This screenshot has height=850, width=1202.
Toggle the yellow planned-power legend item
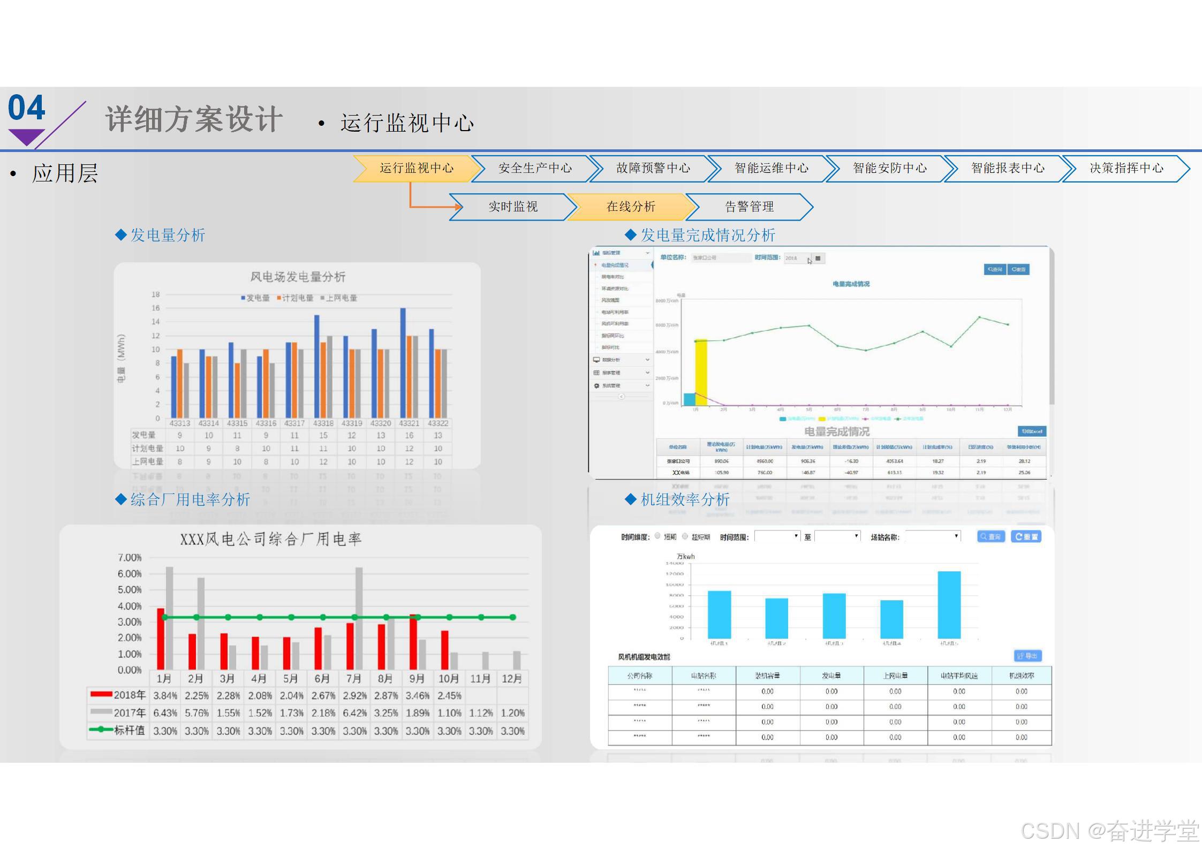click(822, 419)
